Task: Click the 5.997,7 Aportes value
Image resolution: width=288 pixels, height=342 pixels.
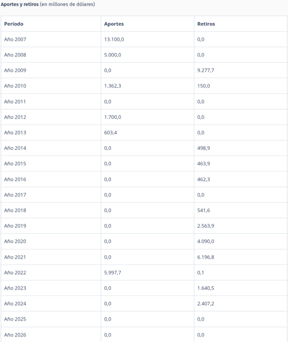Action: 112,273
